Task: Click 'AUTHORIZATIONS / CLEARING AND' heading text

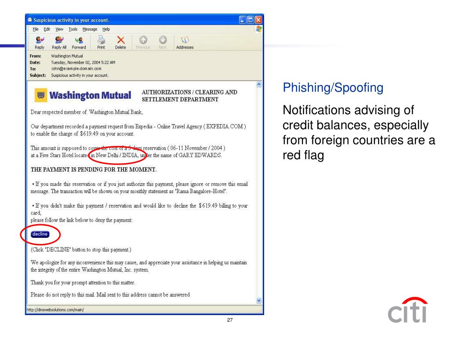Action: (x=189, y=92)
